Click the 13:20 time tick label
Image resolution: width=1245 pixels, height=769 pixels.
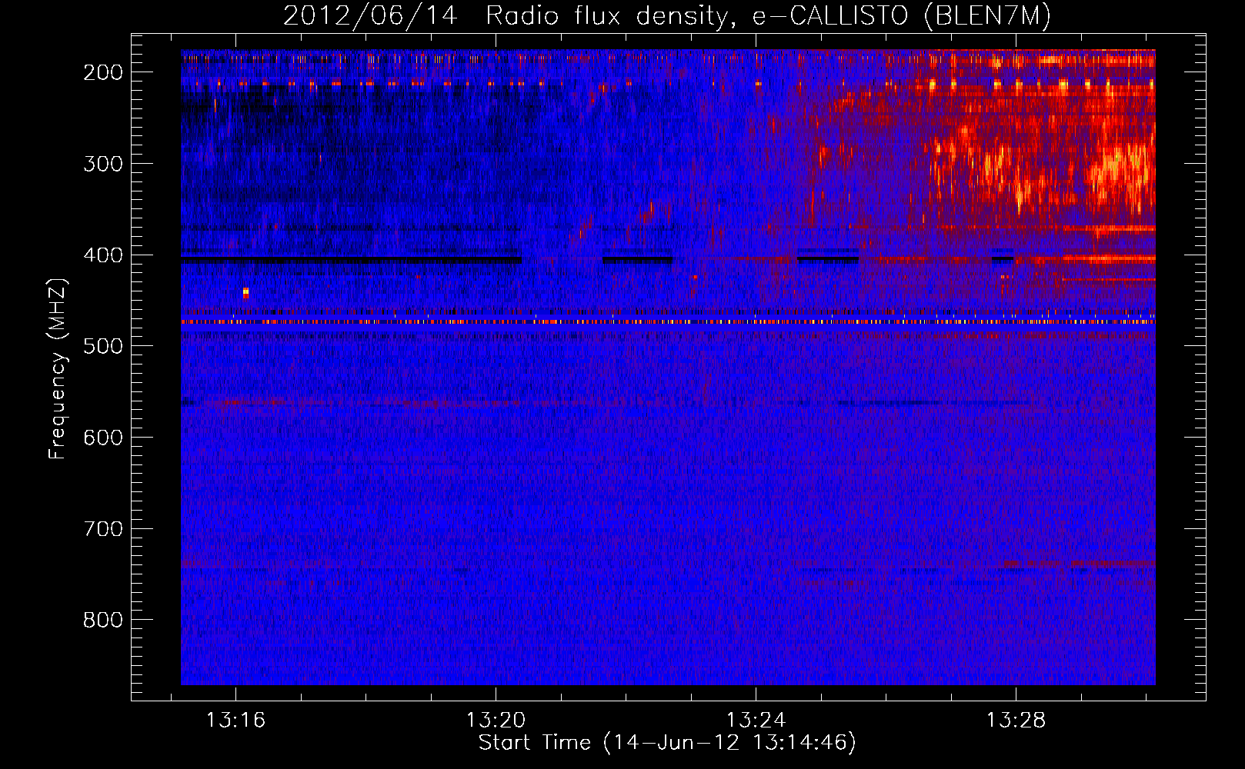(496, 721)
